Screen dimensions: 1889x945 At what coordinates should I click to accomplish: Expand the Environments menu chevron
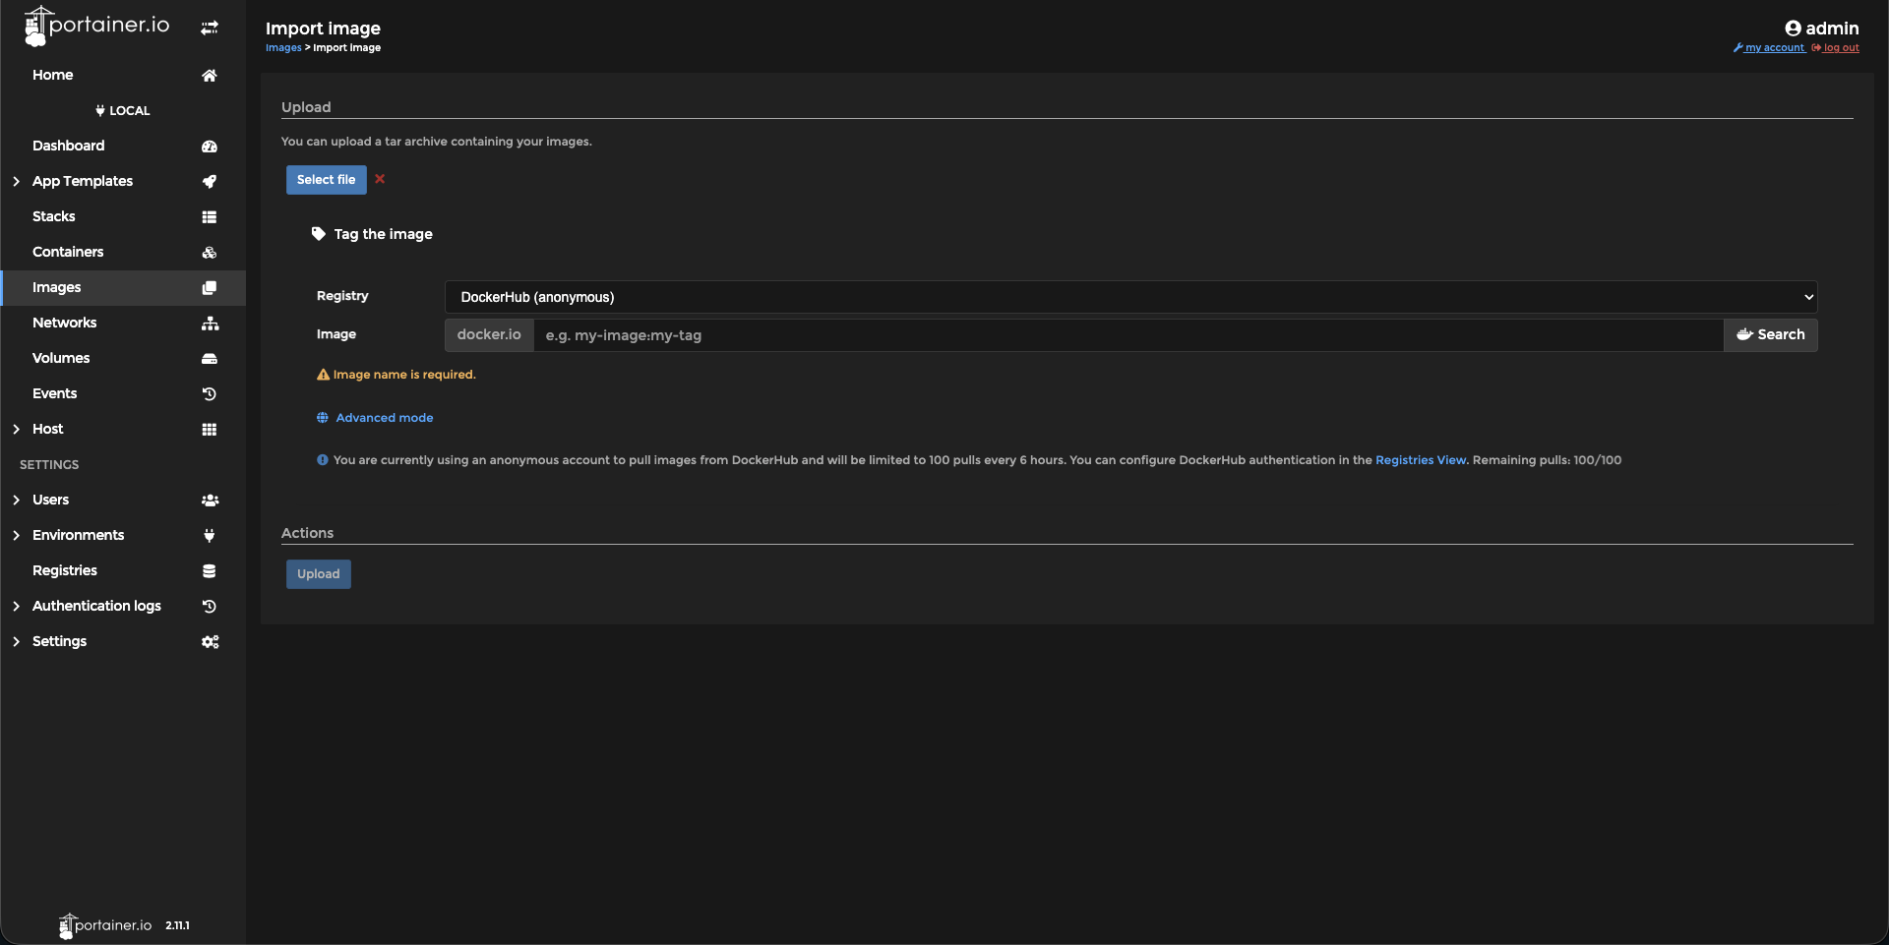coord(16,536)
